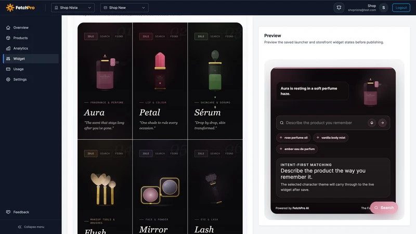Select SEARCH state on Aura card
Screen dimensions: 416x234
(105, 36)
